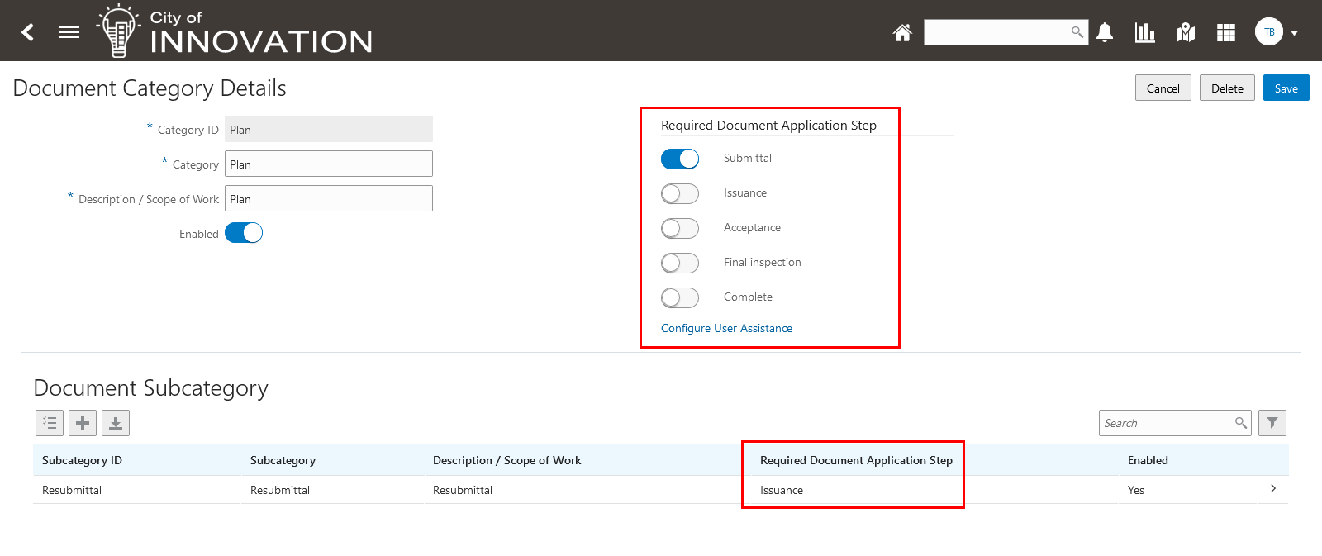The image size is (1322, 556).
Task: Turn on the Final inspection toggle
Action: tap(680, 263)
